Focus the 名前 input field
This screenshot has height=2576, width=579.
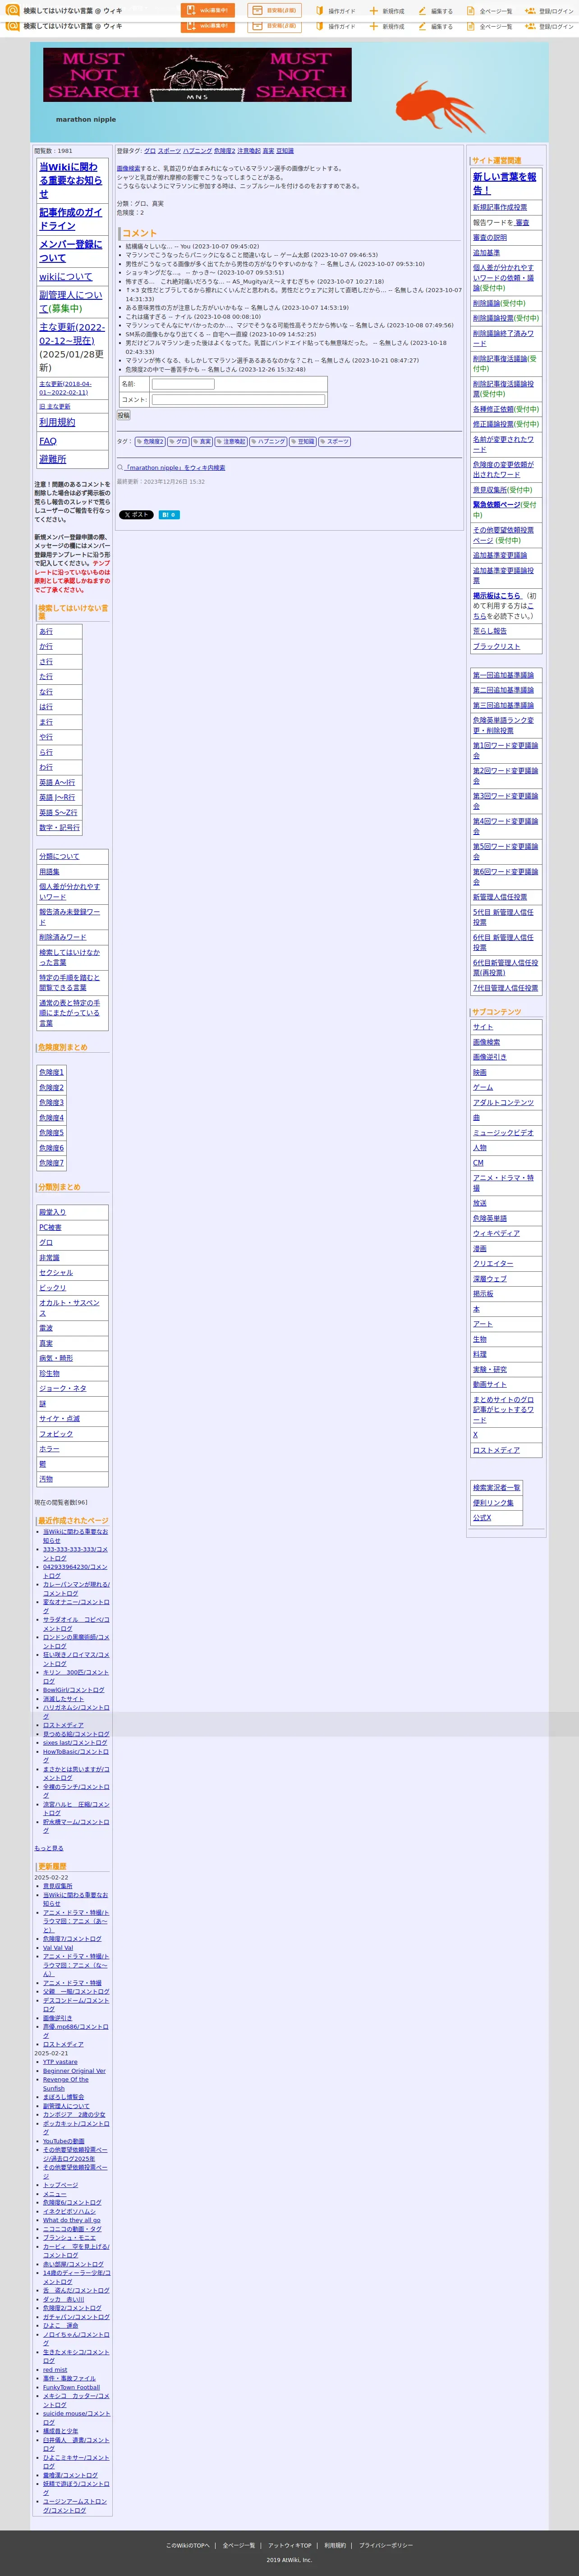[183, 384]
